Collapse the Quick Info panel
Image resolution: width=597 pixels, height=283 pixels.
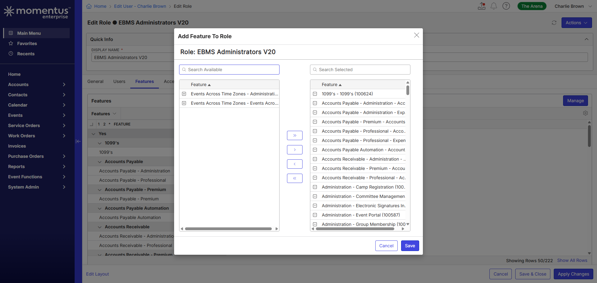pos(586,39)
